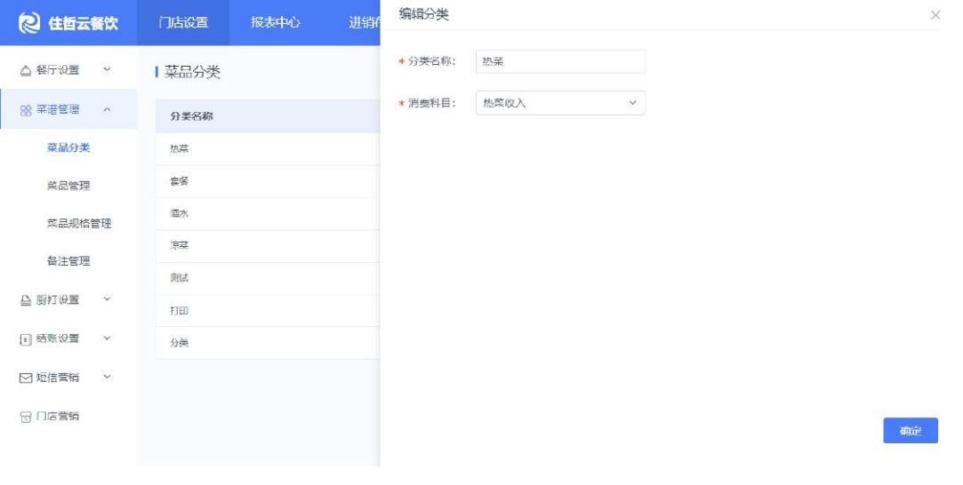This screenshot has height=485, width=963.
Task: Click the 门店营销 store icon
Action: pos(25,417)
